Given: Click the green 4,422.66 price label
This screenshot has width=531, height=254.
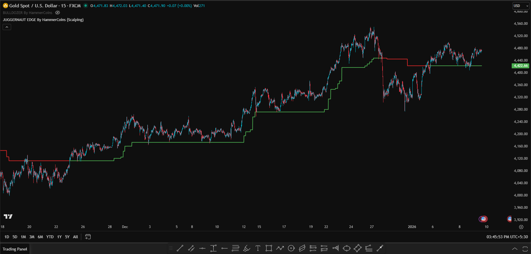Looking at the screenshot, I should (521, 66).
